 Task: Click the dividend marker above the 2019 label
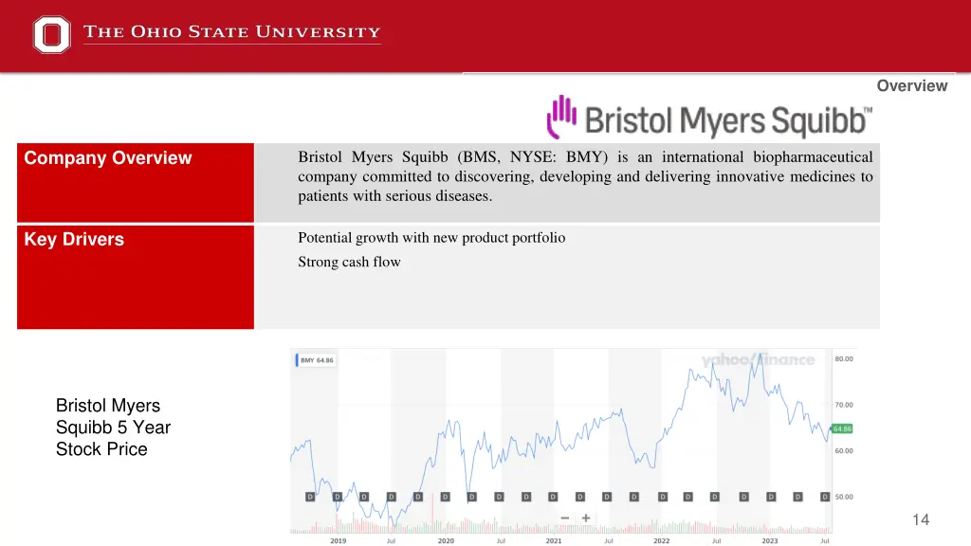[338, 497]
